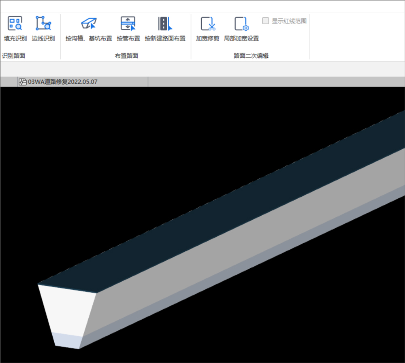Switch to 03WA道路修复2022.05.07 document tab
The height and width of the screenshot is (363, 405).
click(83, 82)
